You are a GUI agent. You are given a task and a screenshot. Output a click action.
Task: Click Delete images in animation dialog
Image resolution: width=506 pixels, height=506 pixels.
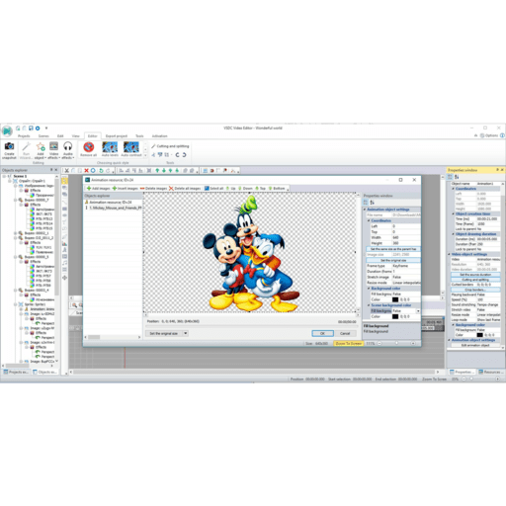click(x=153, y=189)
